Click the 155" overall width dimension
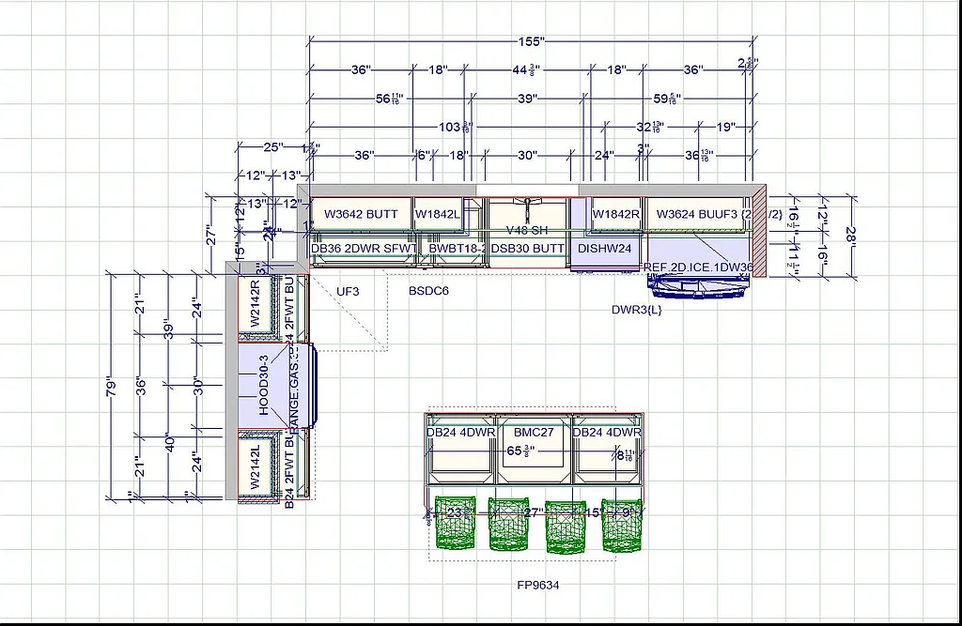 pos(532,41)
